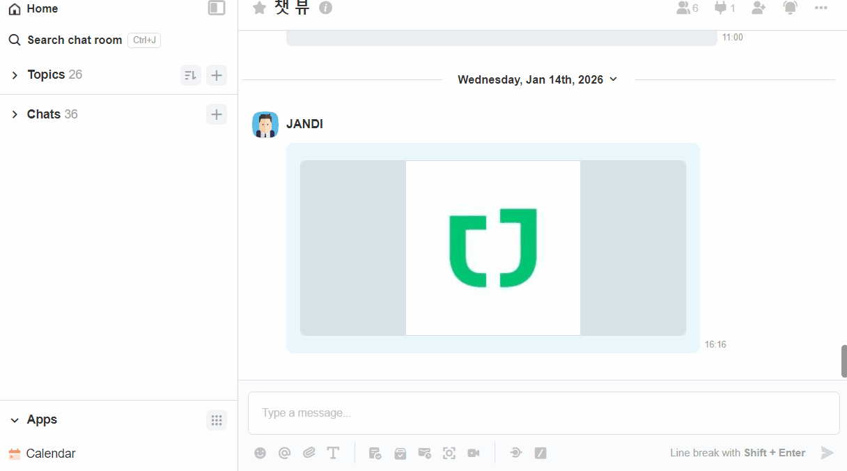847x471 pixels.
Task: Expand the Chats section
Action: (x=15, y=114)
